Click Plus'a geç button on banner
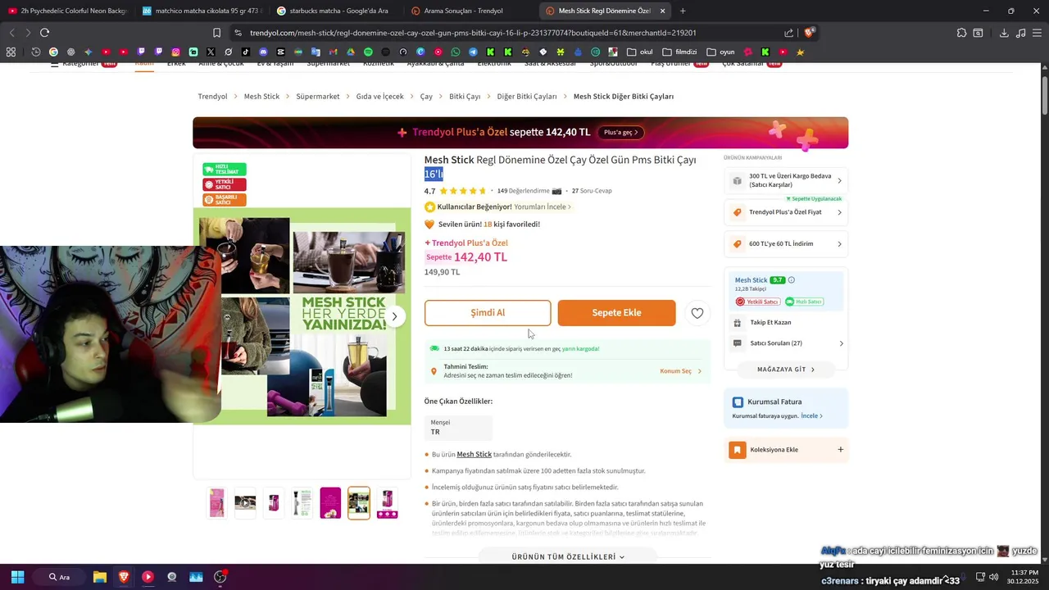This screenshot has height=590, width=1049. point(620,132)
